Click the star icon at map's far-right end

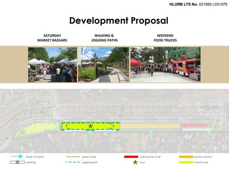point(215,127)
